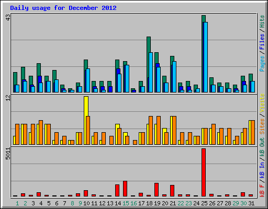Image resolution: width=268 pixels, height=209 pixels.
Task: Click the bottom chart's '5011' axis value
Action: click(8, 154)
